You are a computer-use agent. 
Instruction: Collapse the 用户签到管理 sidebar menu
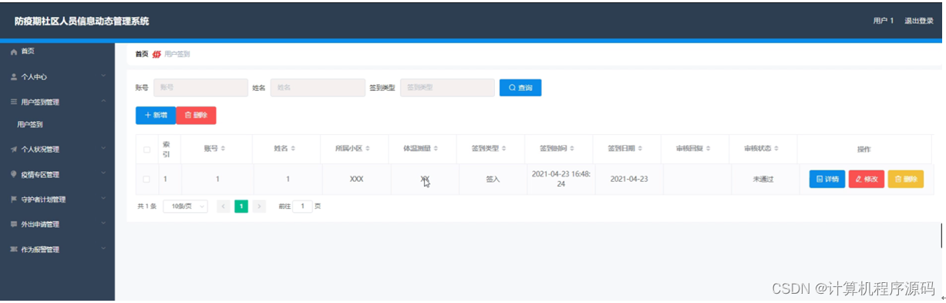(103, 101)
